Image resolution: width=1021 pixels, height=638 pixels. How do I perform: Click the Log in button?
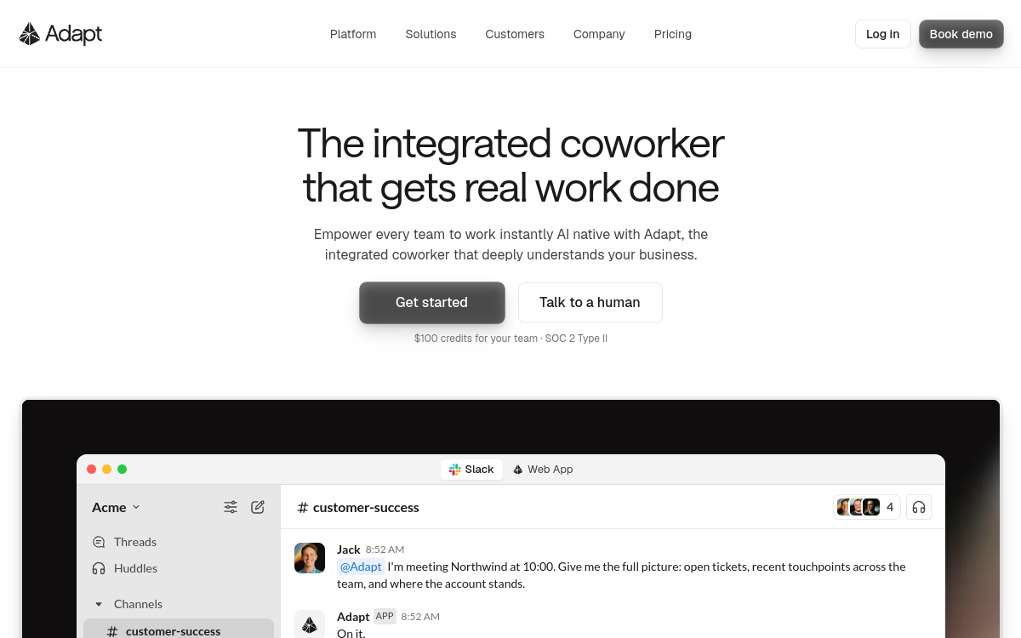point(882,34)
